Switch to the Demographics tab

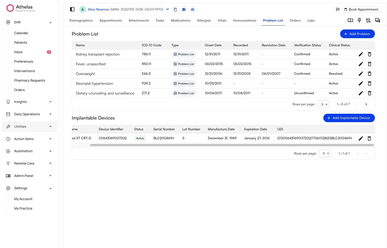(81, 21)
